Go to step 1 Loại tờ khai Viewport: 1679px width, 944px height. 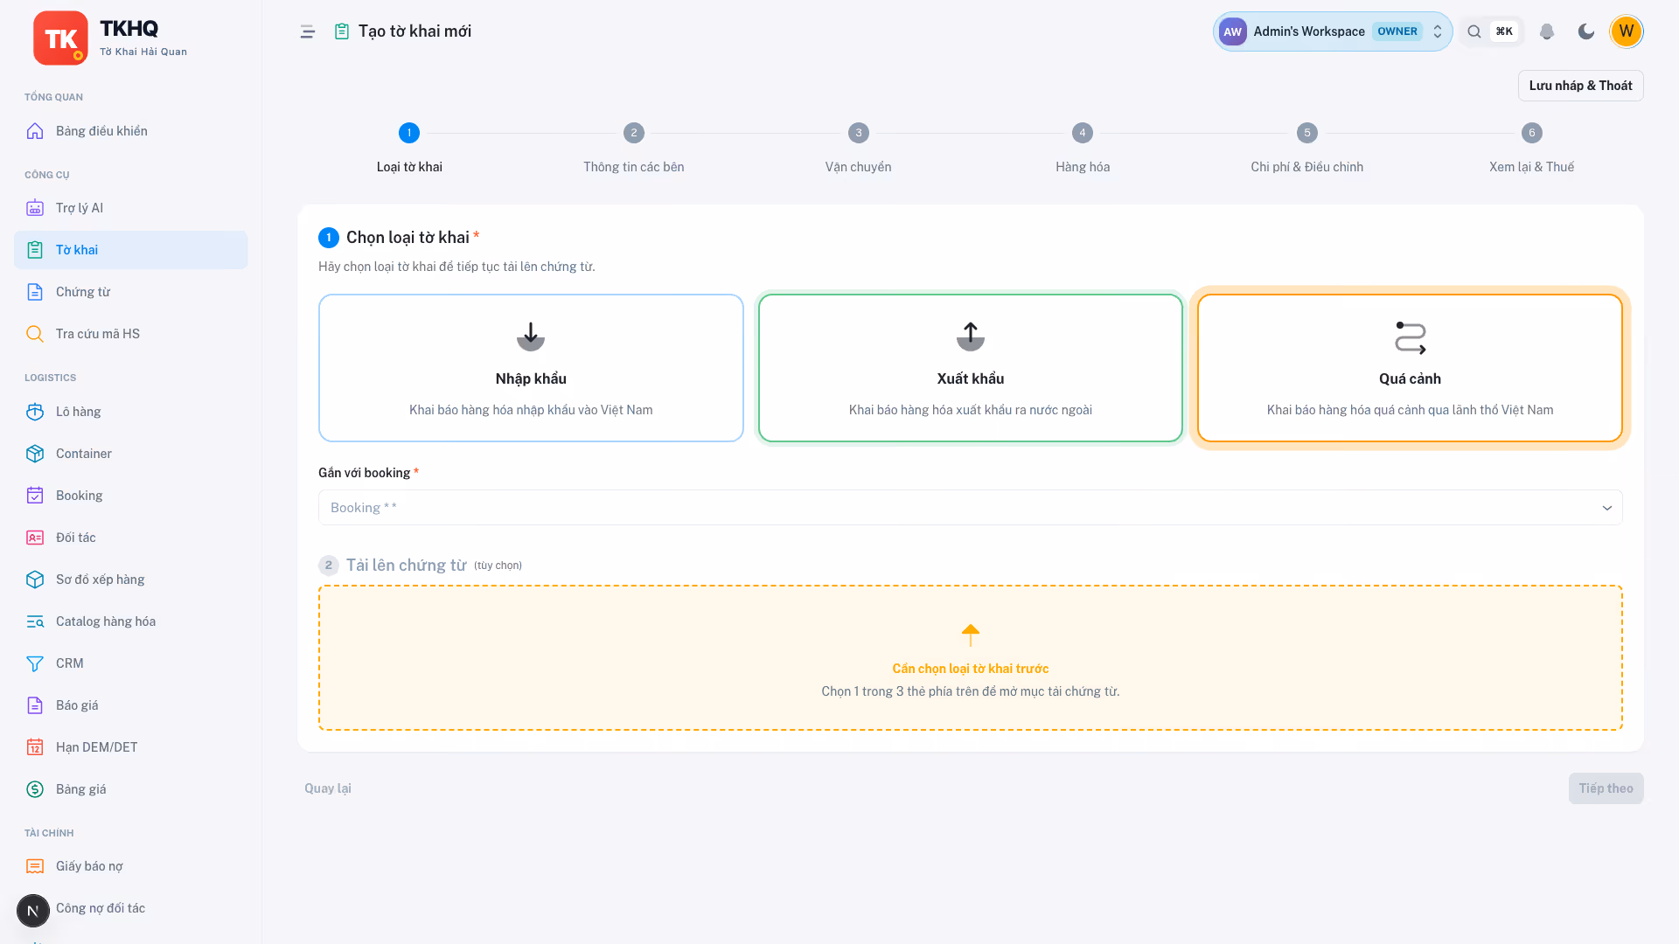(409, 149)
